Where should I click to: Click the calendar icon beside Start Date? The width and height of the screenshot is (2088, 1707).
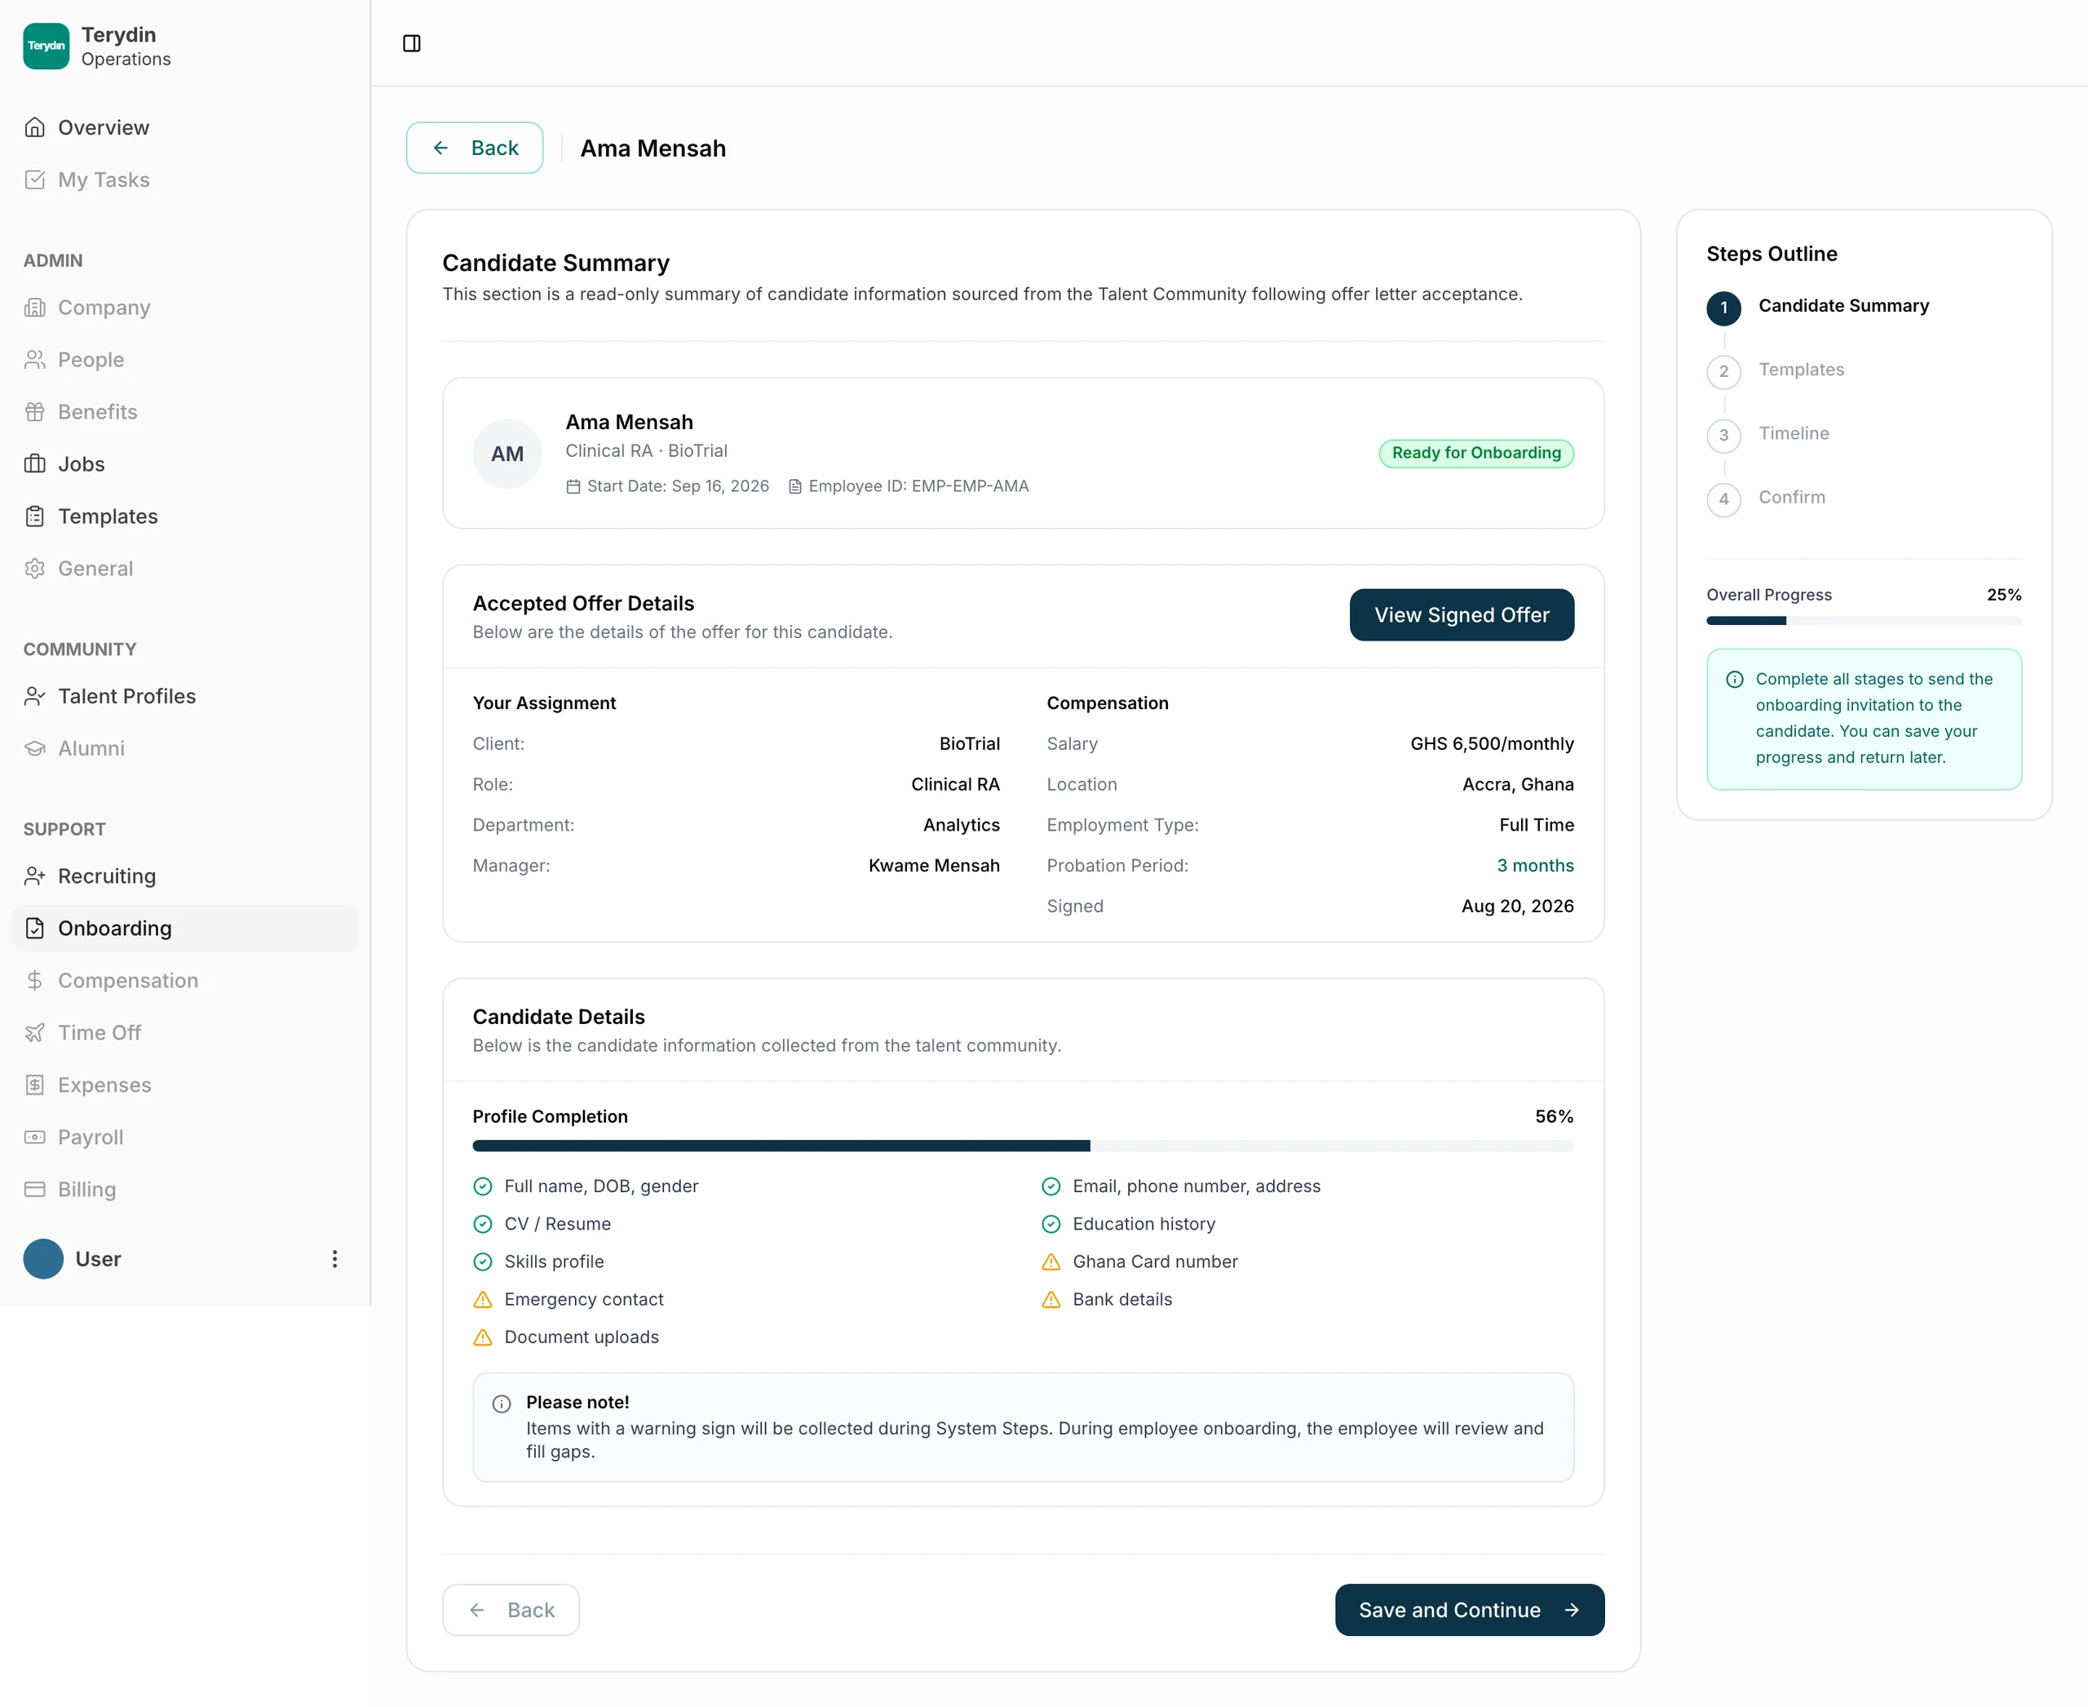click(573, 487)
